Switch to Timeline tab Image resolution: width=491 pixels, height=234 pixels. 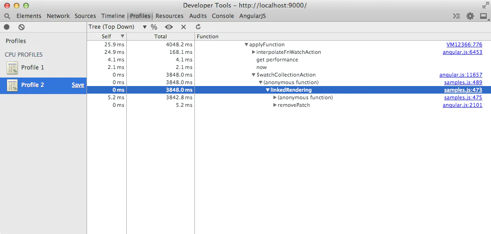(113, 16)
